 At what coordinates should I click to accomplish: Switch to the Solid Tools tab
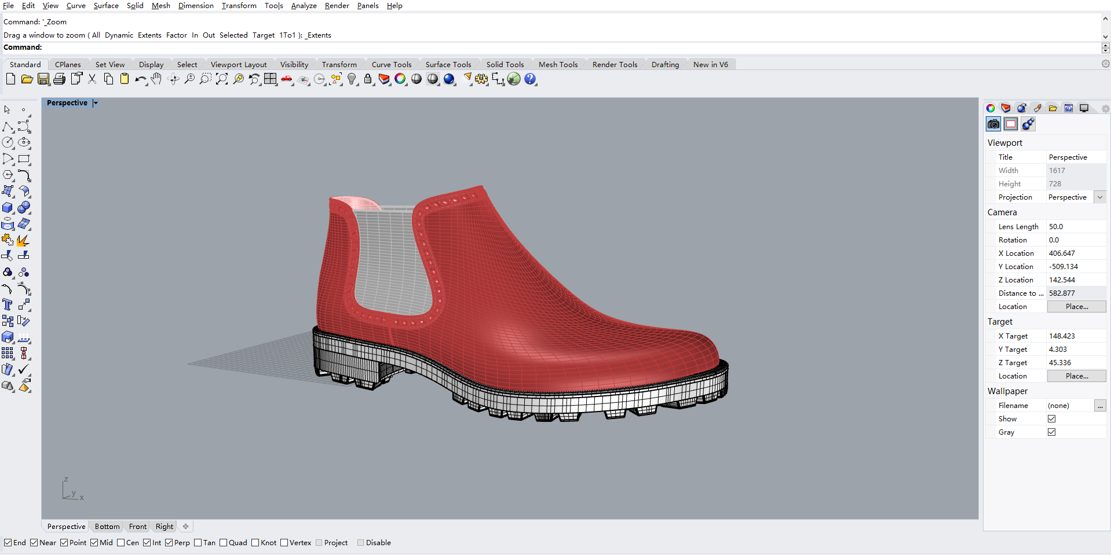(505, 64)
